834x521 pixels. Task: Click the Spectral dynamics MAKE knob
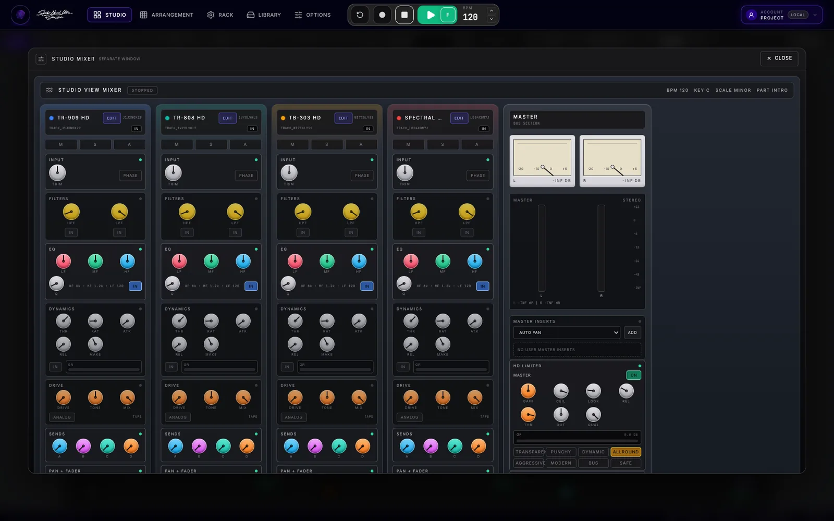point(443,344)
